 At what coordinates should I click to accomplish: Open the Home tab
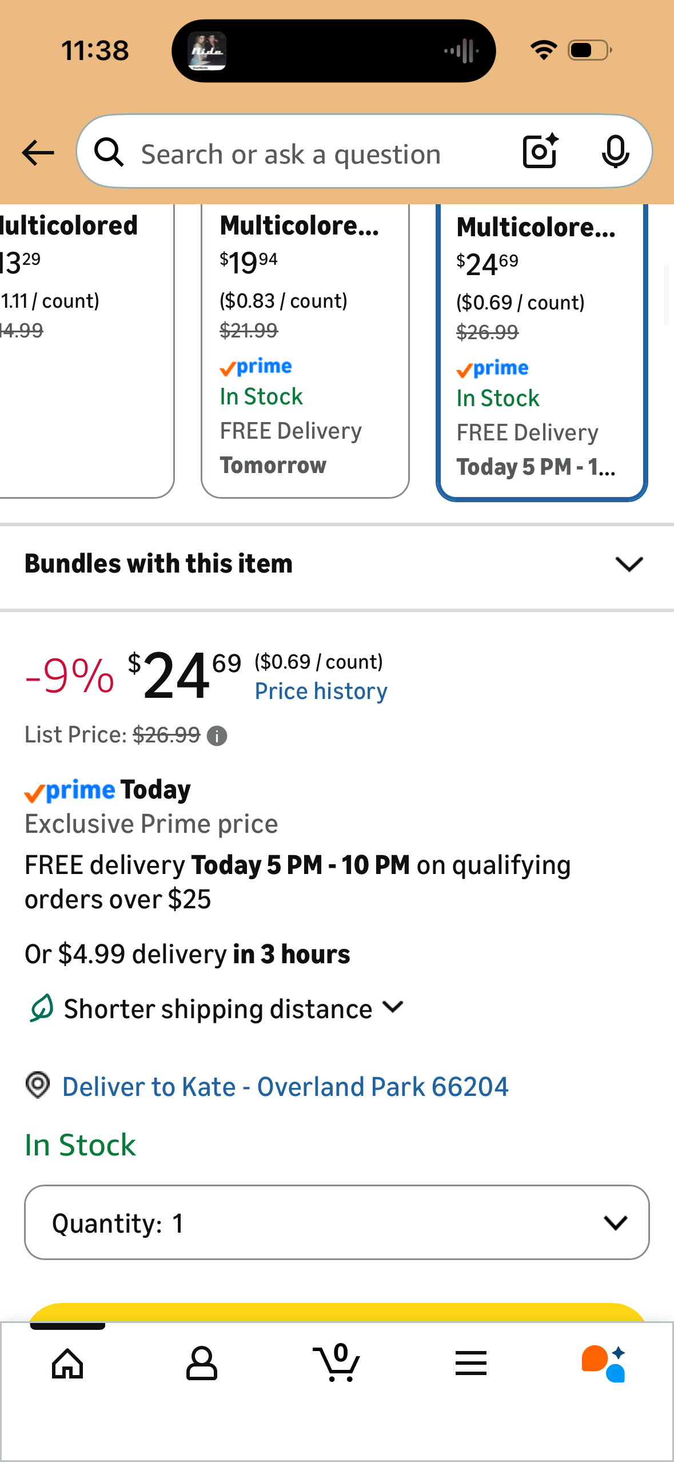click(67, 1364)
